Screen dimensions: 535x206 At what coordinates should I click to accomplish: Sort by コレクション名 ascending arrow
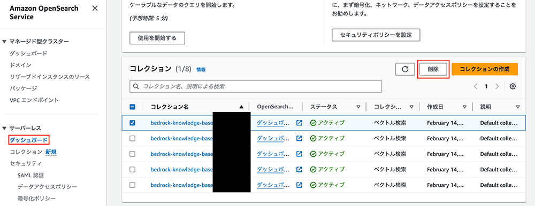(x=242, y=107)
